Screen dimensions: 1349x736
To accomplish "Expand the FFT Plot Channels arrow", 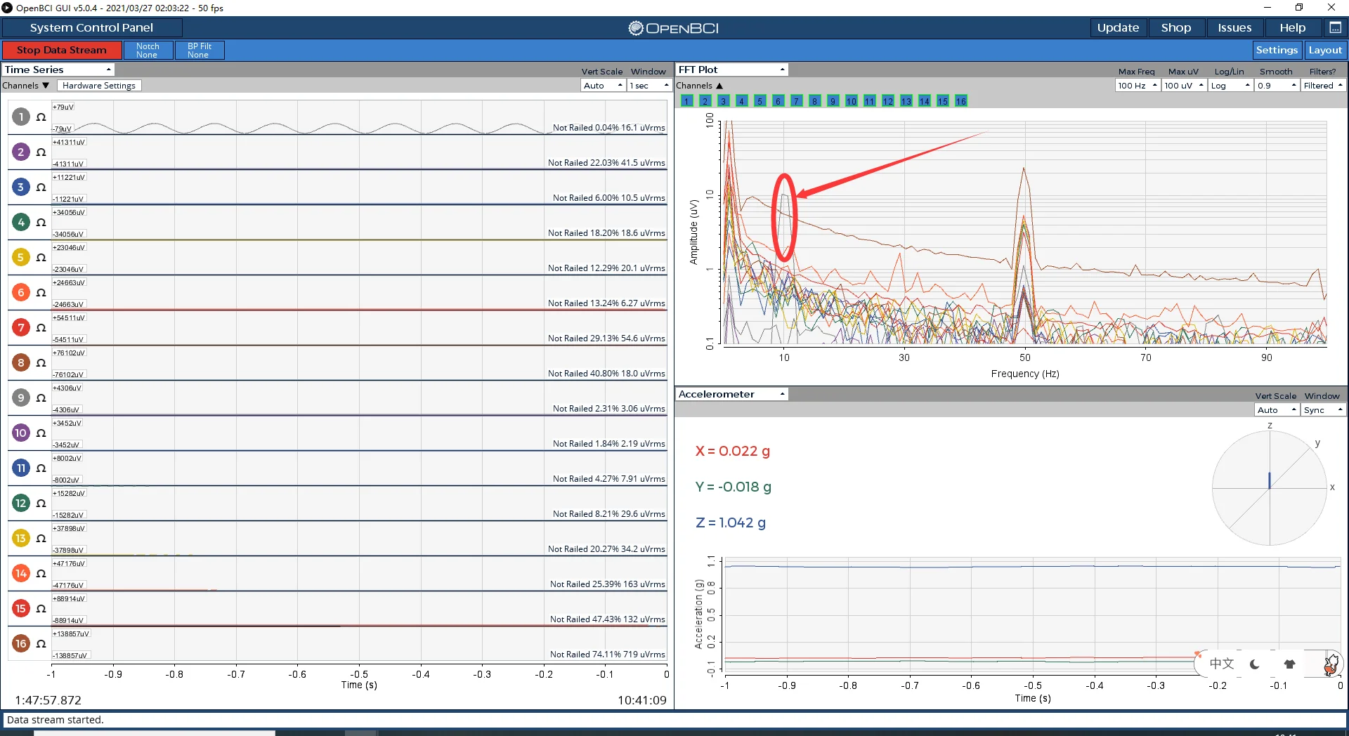I will coord(719,86).
